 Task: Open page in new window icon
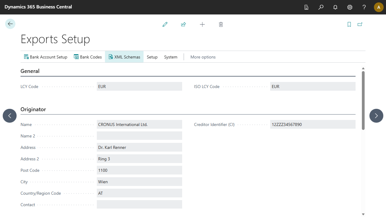(x=360, y=24)
